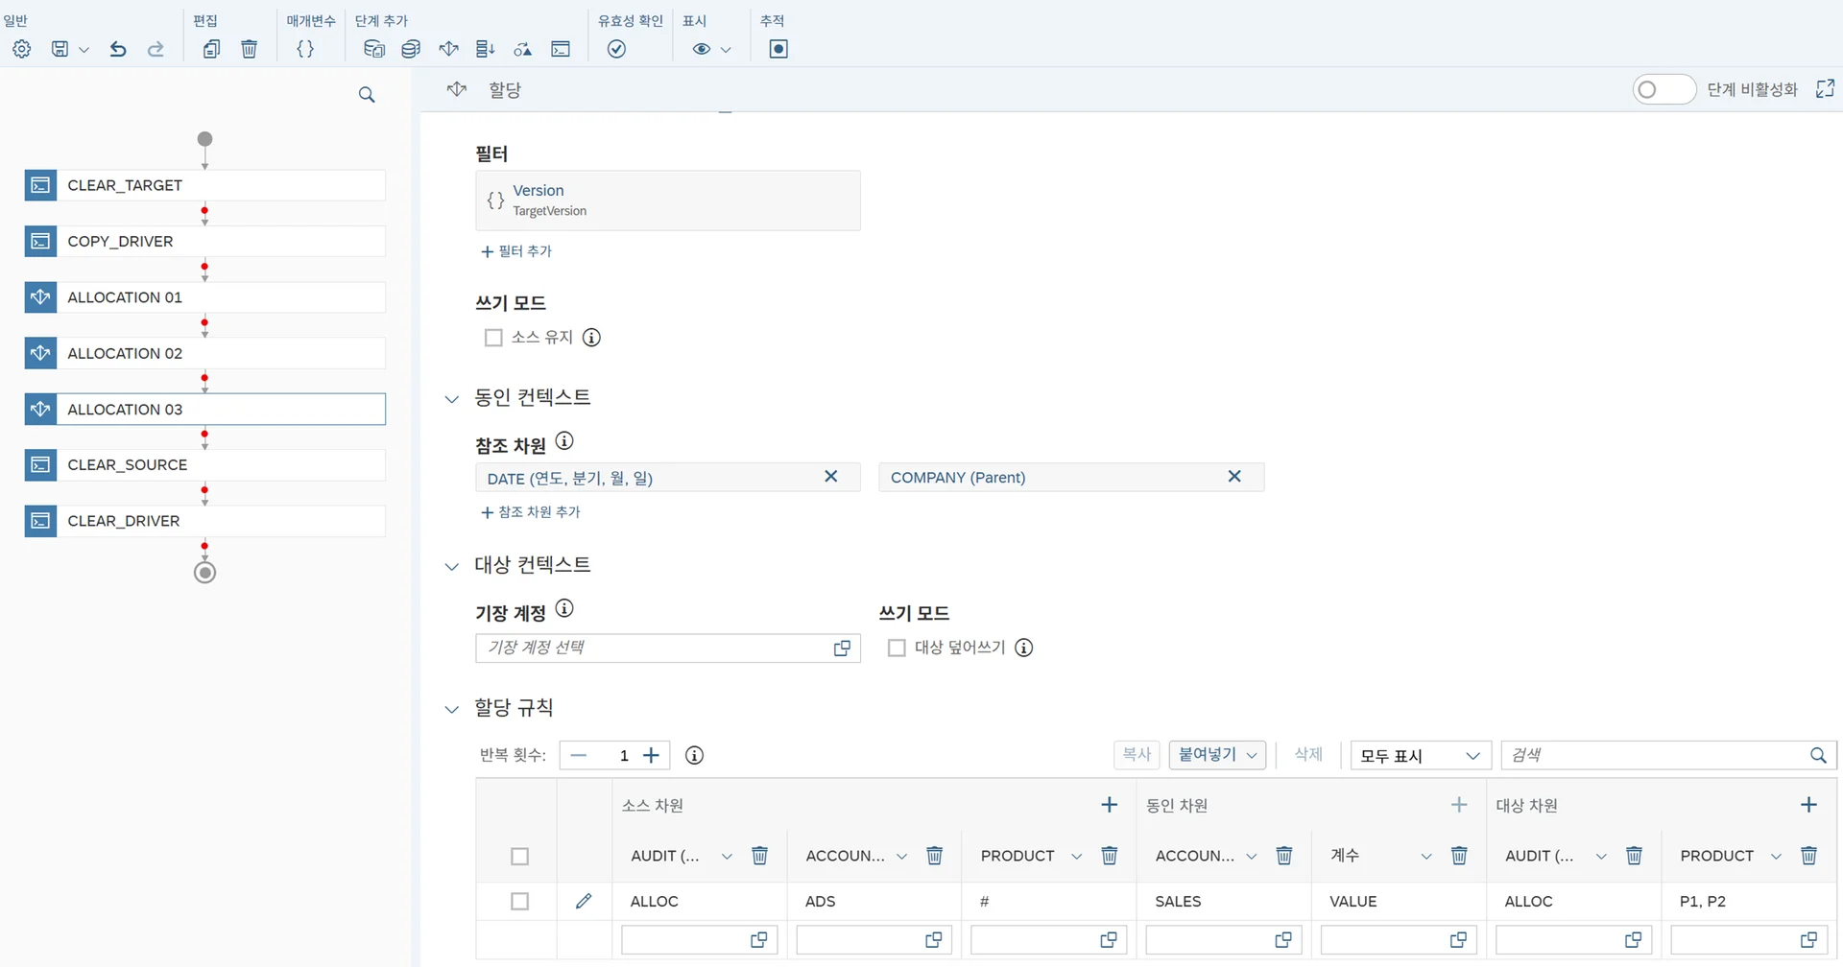Click the pencil edit icon in the ALLOC row
Image resolution: width=1843 pixels, height=967 pixels.
(584, 901)
